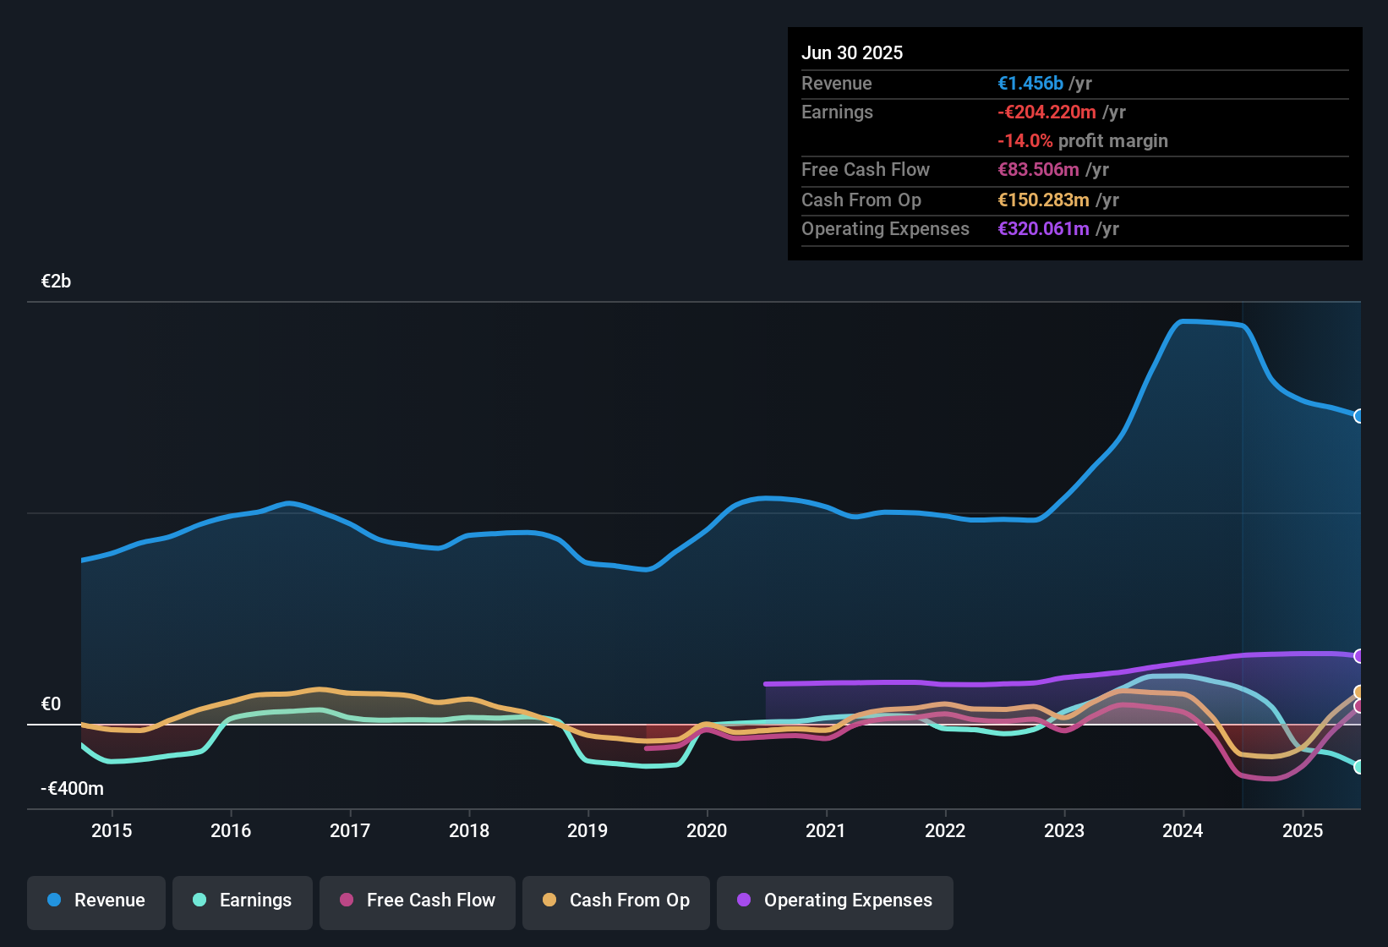Select the Operating Expenses endpoint marker on chart

pos(1358,655)
